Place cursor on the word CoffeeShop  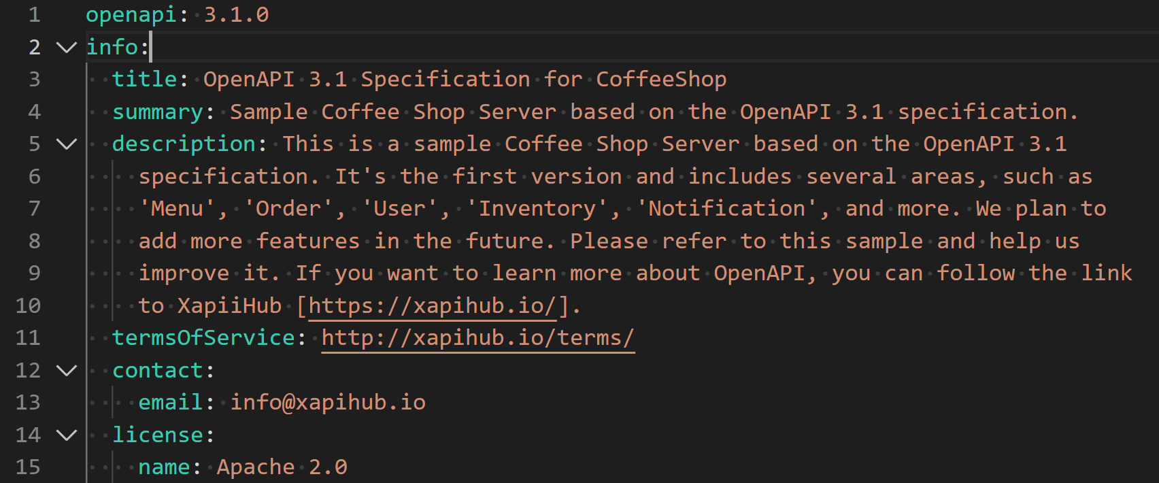point(661,80)
